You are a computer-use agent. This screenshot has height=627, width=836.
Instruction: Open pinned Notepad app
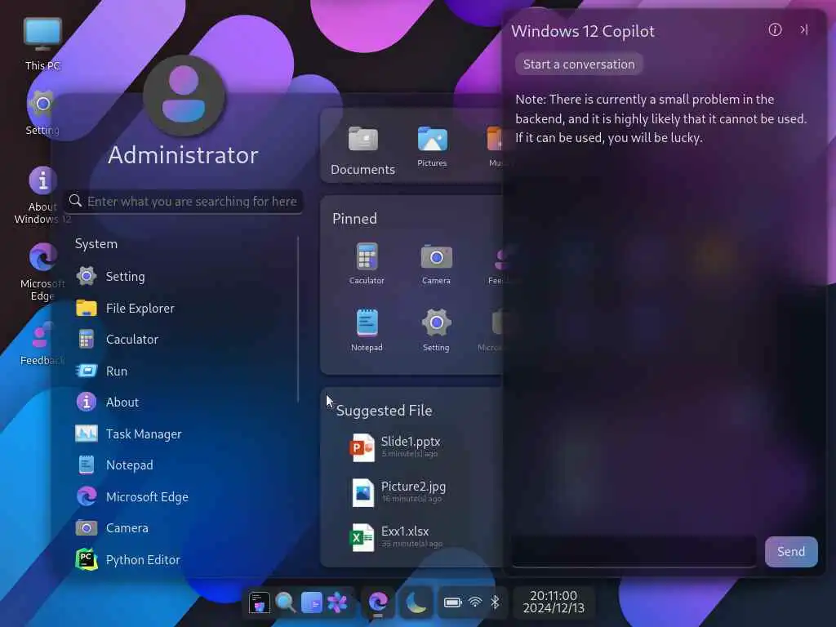(x=367, y=330)
